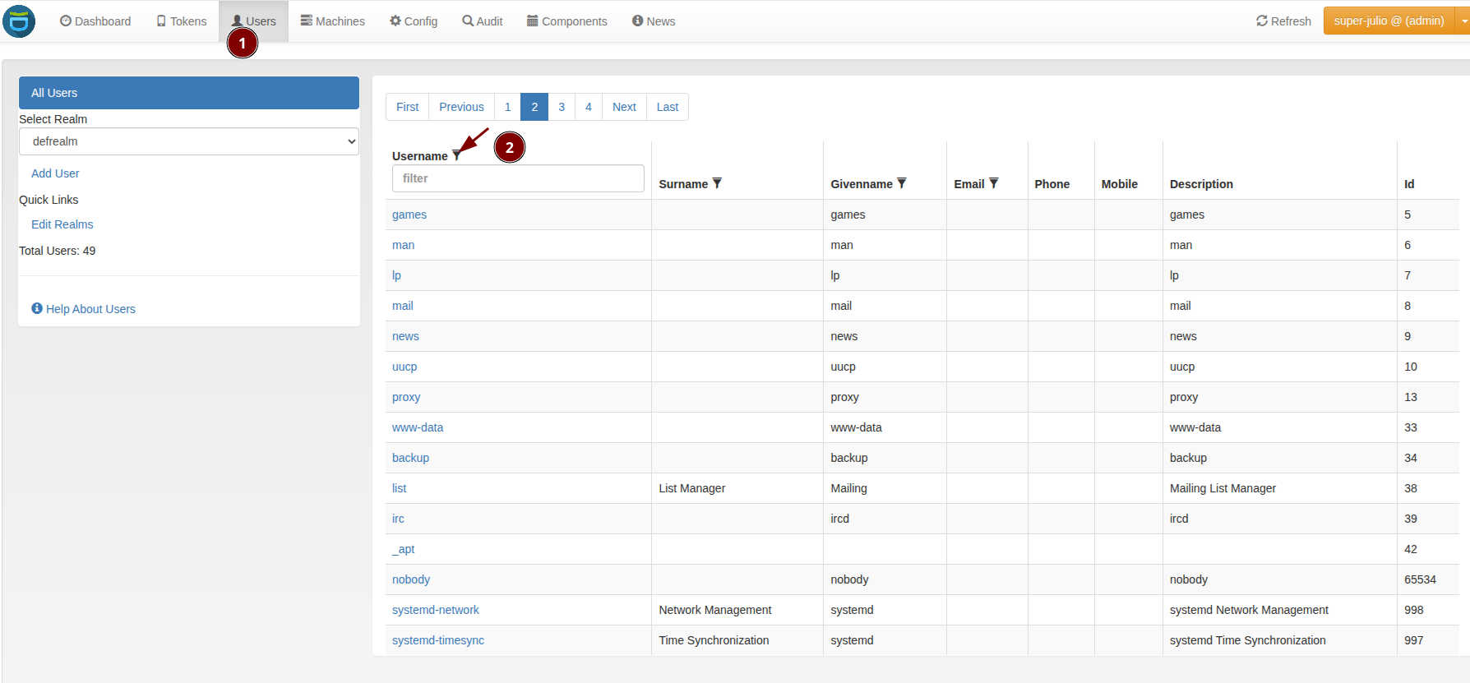Click the privacyIDEA logo icon
The width and height of the screenshot is (1470, 683).
click(x=19, y=21)
